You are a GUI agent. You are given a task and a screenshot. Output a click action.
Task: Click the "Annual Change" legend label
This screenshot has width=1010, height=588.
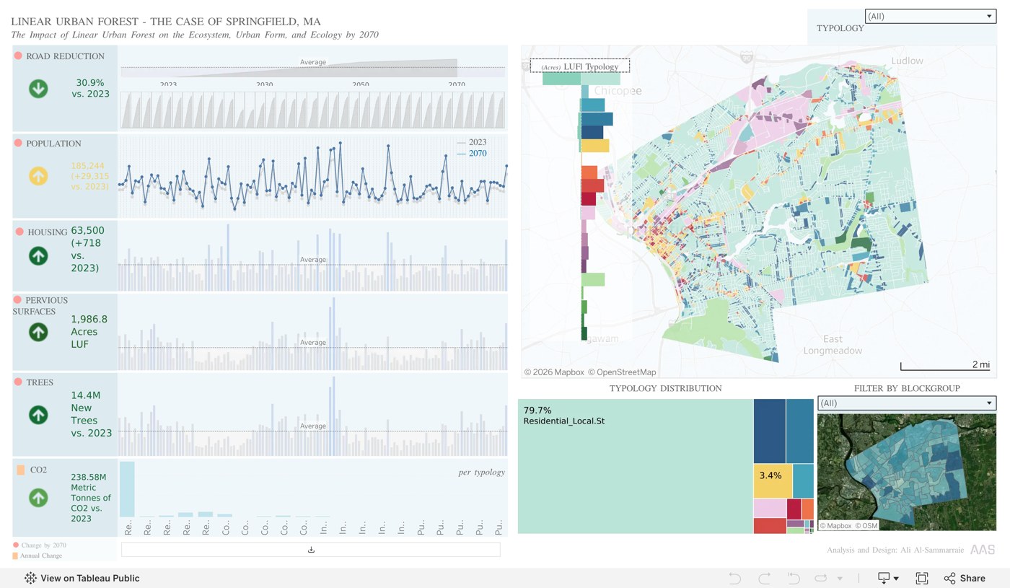[41, 556]
